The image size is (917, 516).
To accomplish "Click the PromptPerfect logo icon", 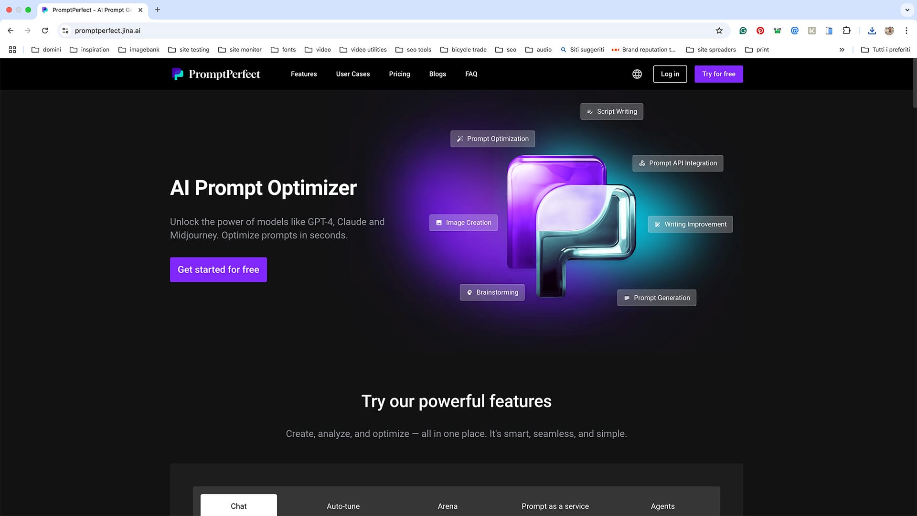I will pos(178,74).
